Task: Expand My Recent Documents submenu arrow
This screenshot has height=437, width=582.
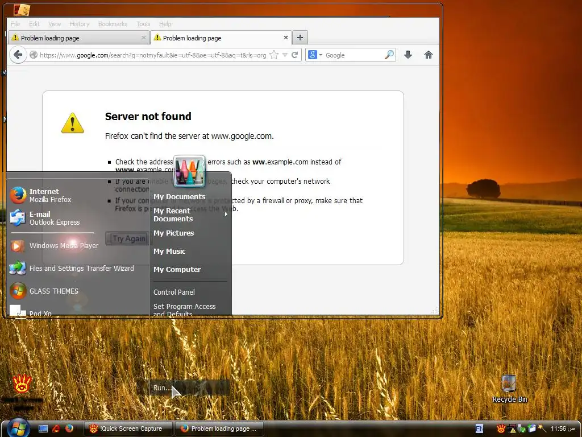Action: coord(226,215)
